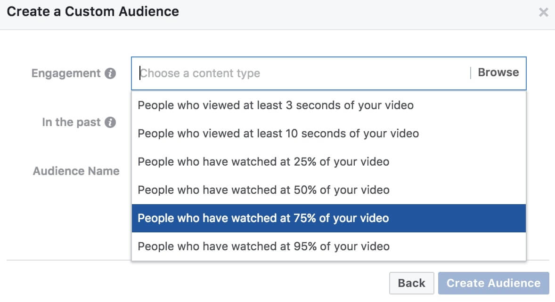Click the vertical divider beside Browse

tap(470, 73)
